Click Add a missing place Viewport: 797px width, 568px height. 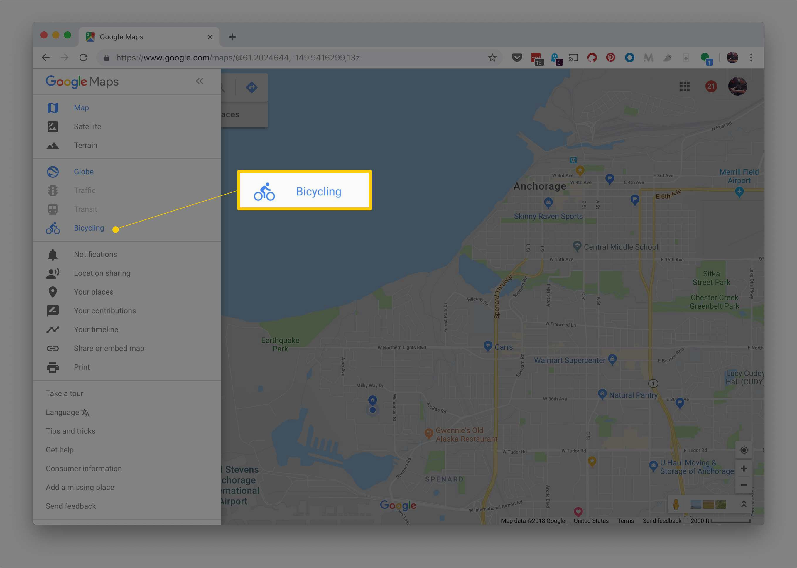(80, 488)
